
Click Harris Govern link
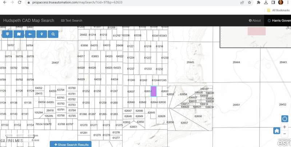tap(279, 20)
